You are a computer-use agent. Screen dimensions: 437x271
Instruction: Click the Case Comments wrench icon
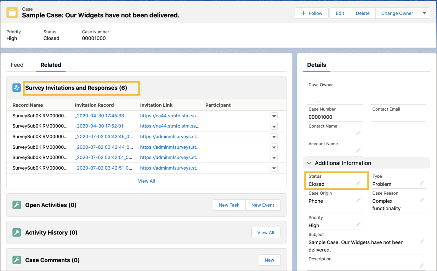point(17,260)
